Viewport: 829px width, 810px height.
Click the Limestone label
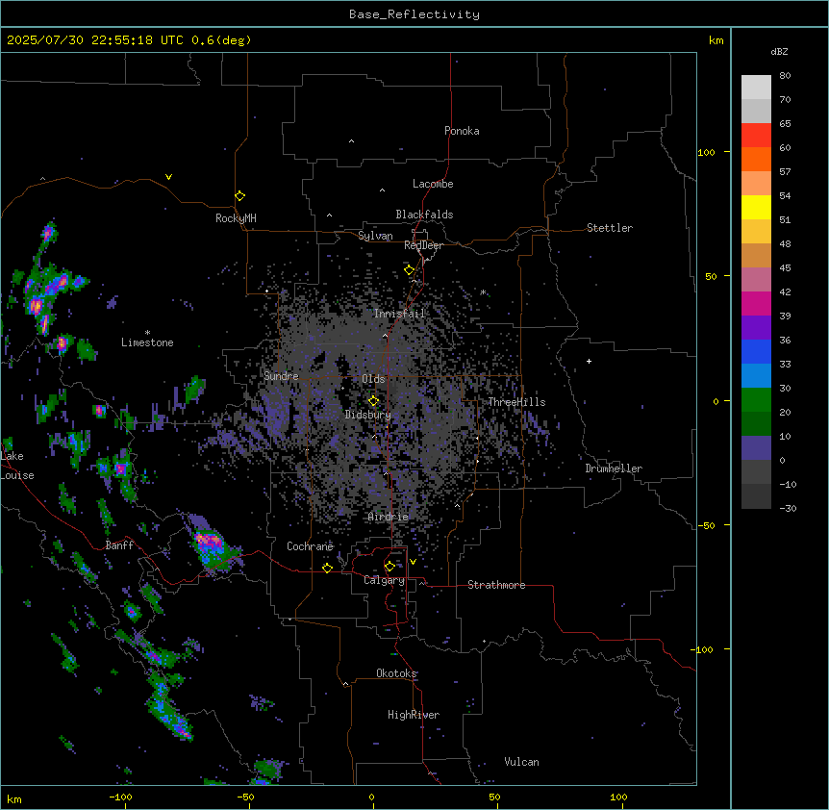click(147, 342)
